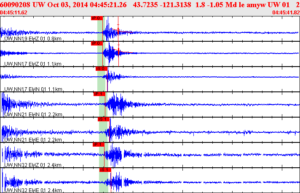Click the event ID 60090208 in header

[x=15, y=5]
